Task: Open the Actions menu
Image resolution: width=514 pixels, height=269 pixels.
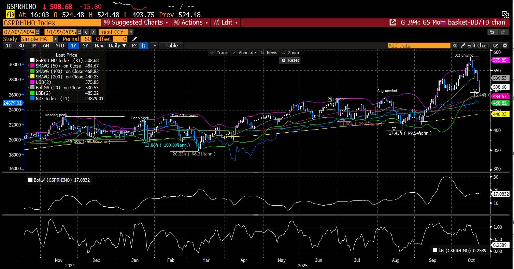Action: click(190, 23)
